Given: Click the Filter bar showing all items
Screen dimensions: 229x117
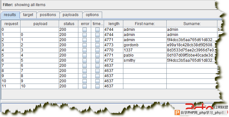Looking at the screenshot, I should tap(108, 5).
